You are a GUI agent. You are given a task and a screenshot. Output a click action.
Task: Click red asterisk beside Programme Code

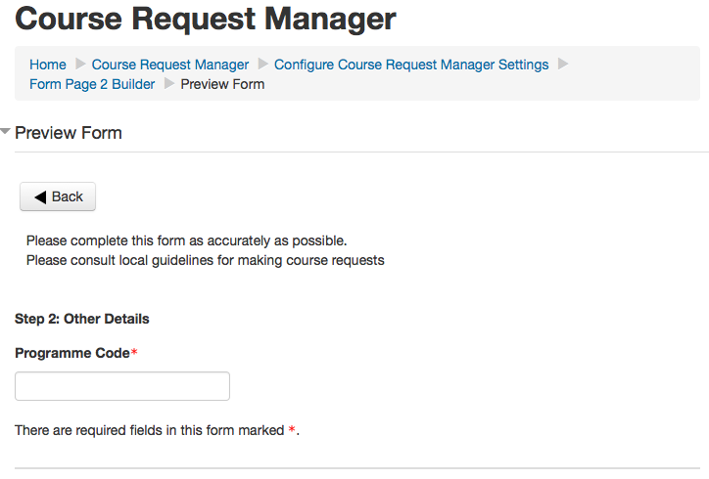tap(134, 352)
